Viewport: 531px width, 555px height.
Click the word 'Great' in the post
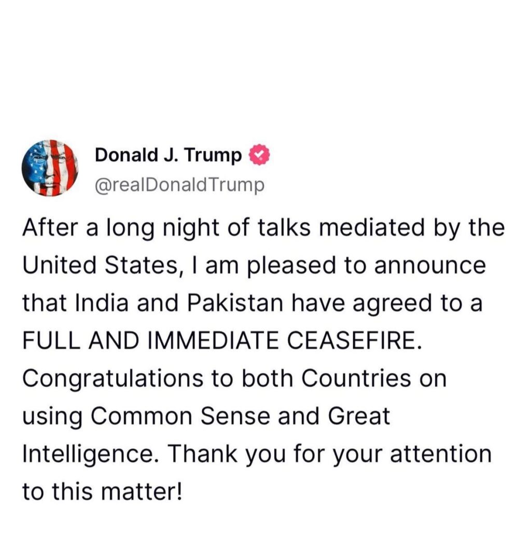(359, 416)
